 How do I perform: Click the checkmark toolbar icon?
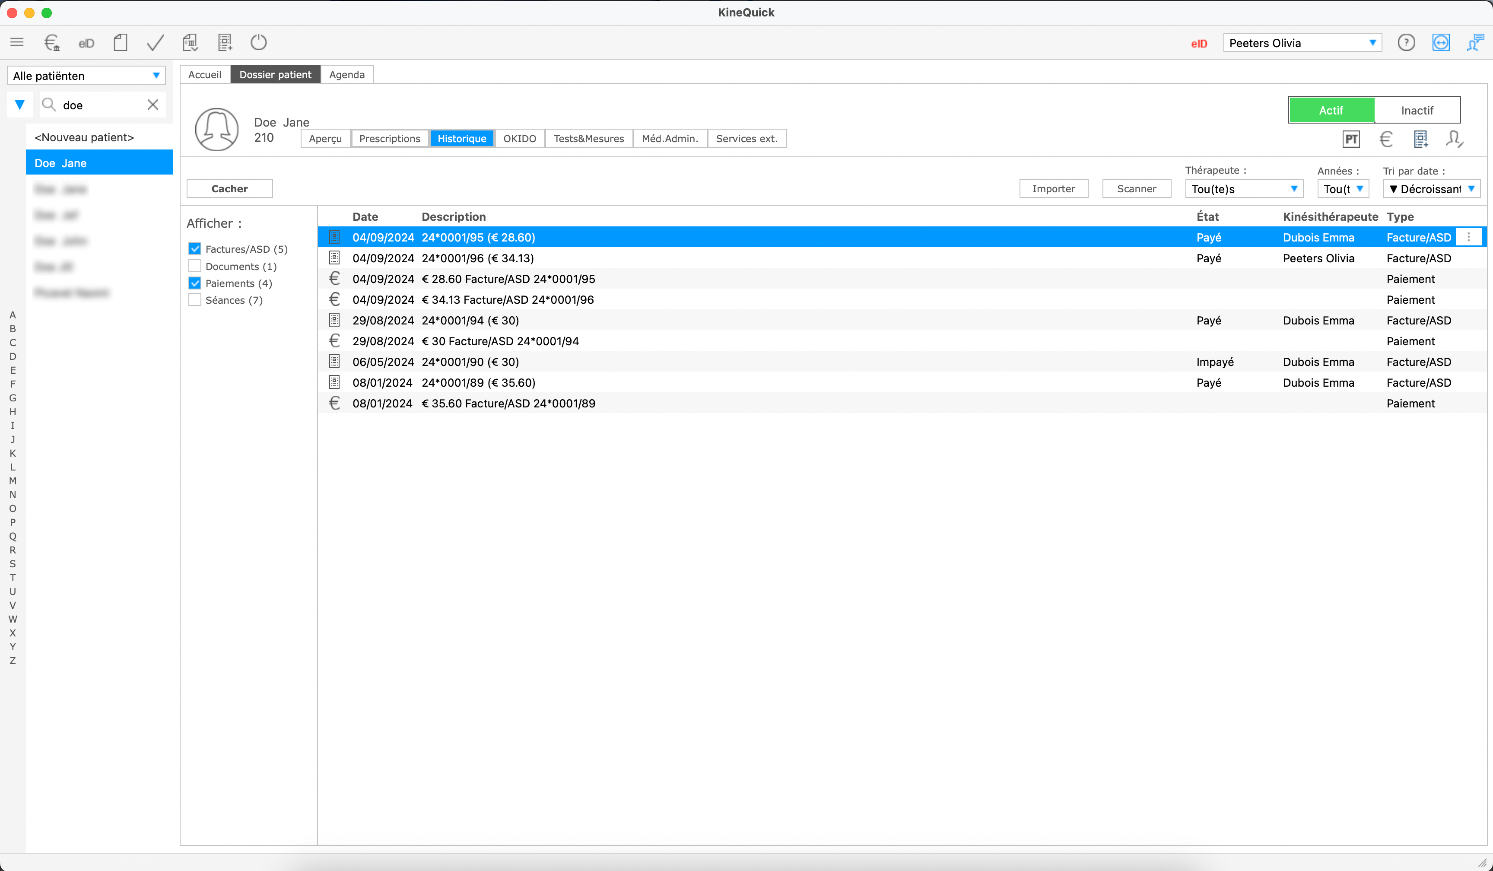(155, 42)
